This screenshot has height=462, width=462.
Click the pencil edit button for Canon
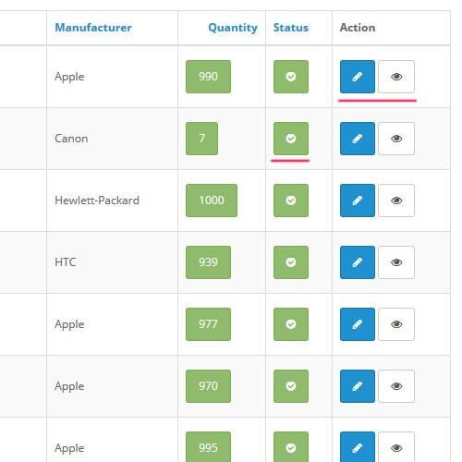(358, 139)
